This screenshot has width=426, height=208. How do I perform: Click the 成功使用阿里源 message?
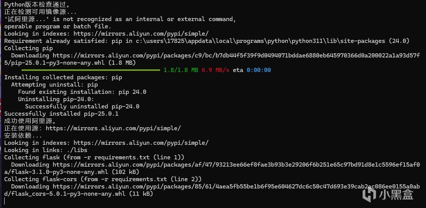tap(30, 121)
